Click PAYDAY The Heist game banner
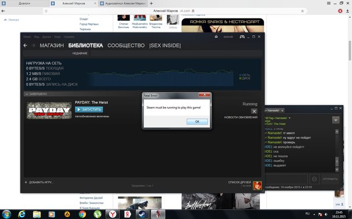The width and height of the screenshot is (352, 219). (49, 110)
